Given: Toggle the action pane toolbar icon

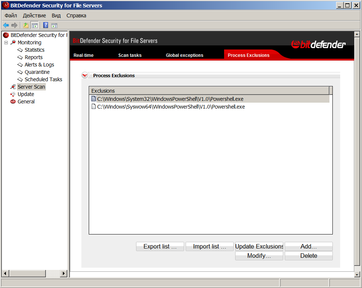Looking at the screenshot, I should coord(54,25).
